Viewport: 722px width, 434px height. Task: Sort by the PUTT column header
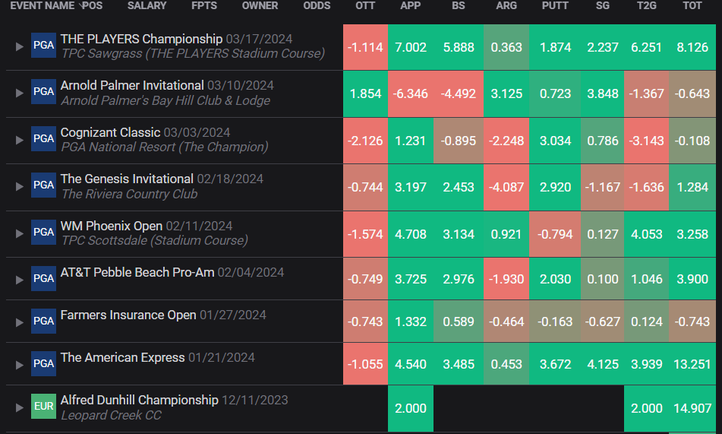pyautogui.click(x=555, y=5)
